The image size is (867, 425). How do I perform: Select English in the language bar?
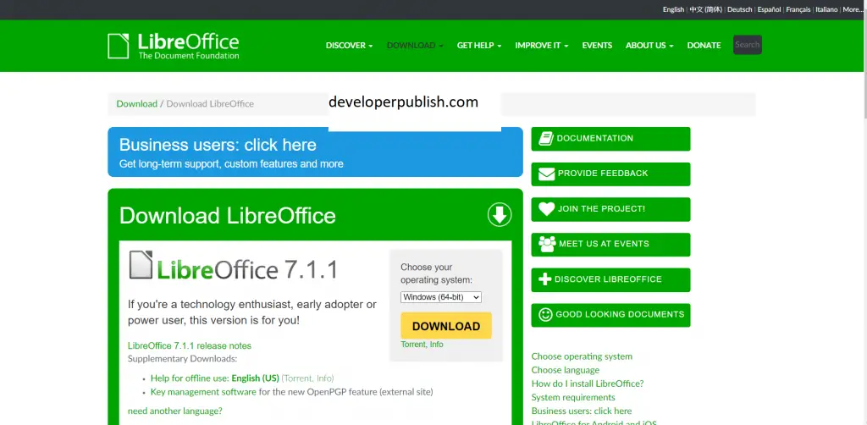pyautogui.click(x=673, y=9)
